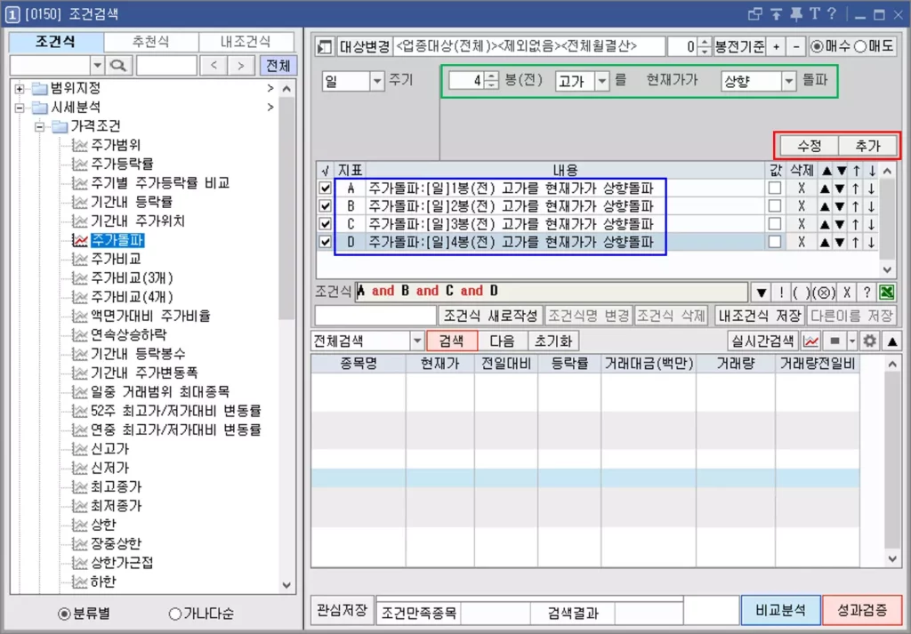Click the ? button beside the formula bar

pos(867,292)
